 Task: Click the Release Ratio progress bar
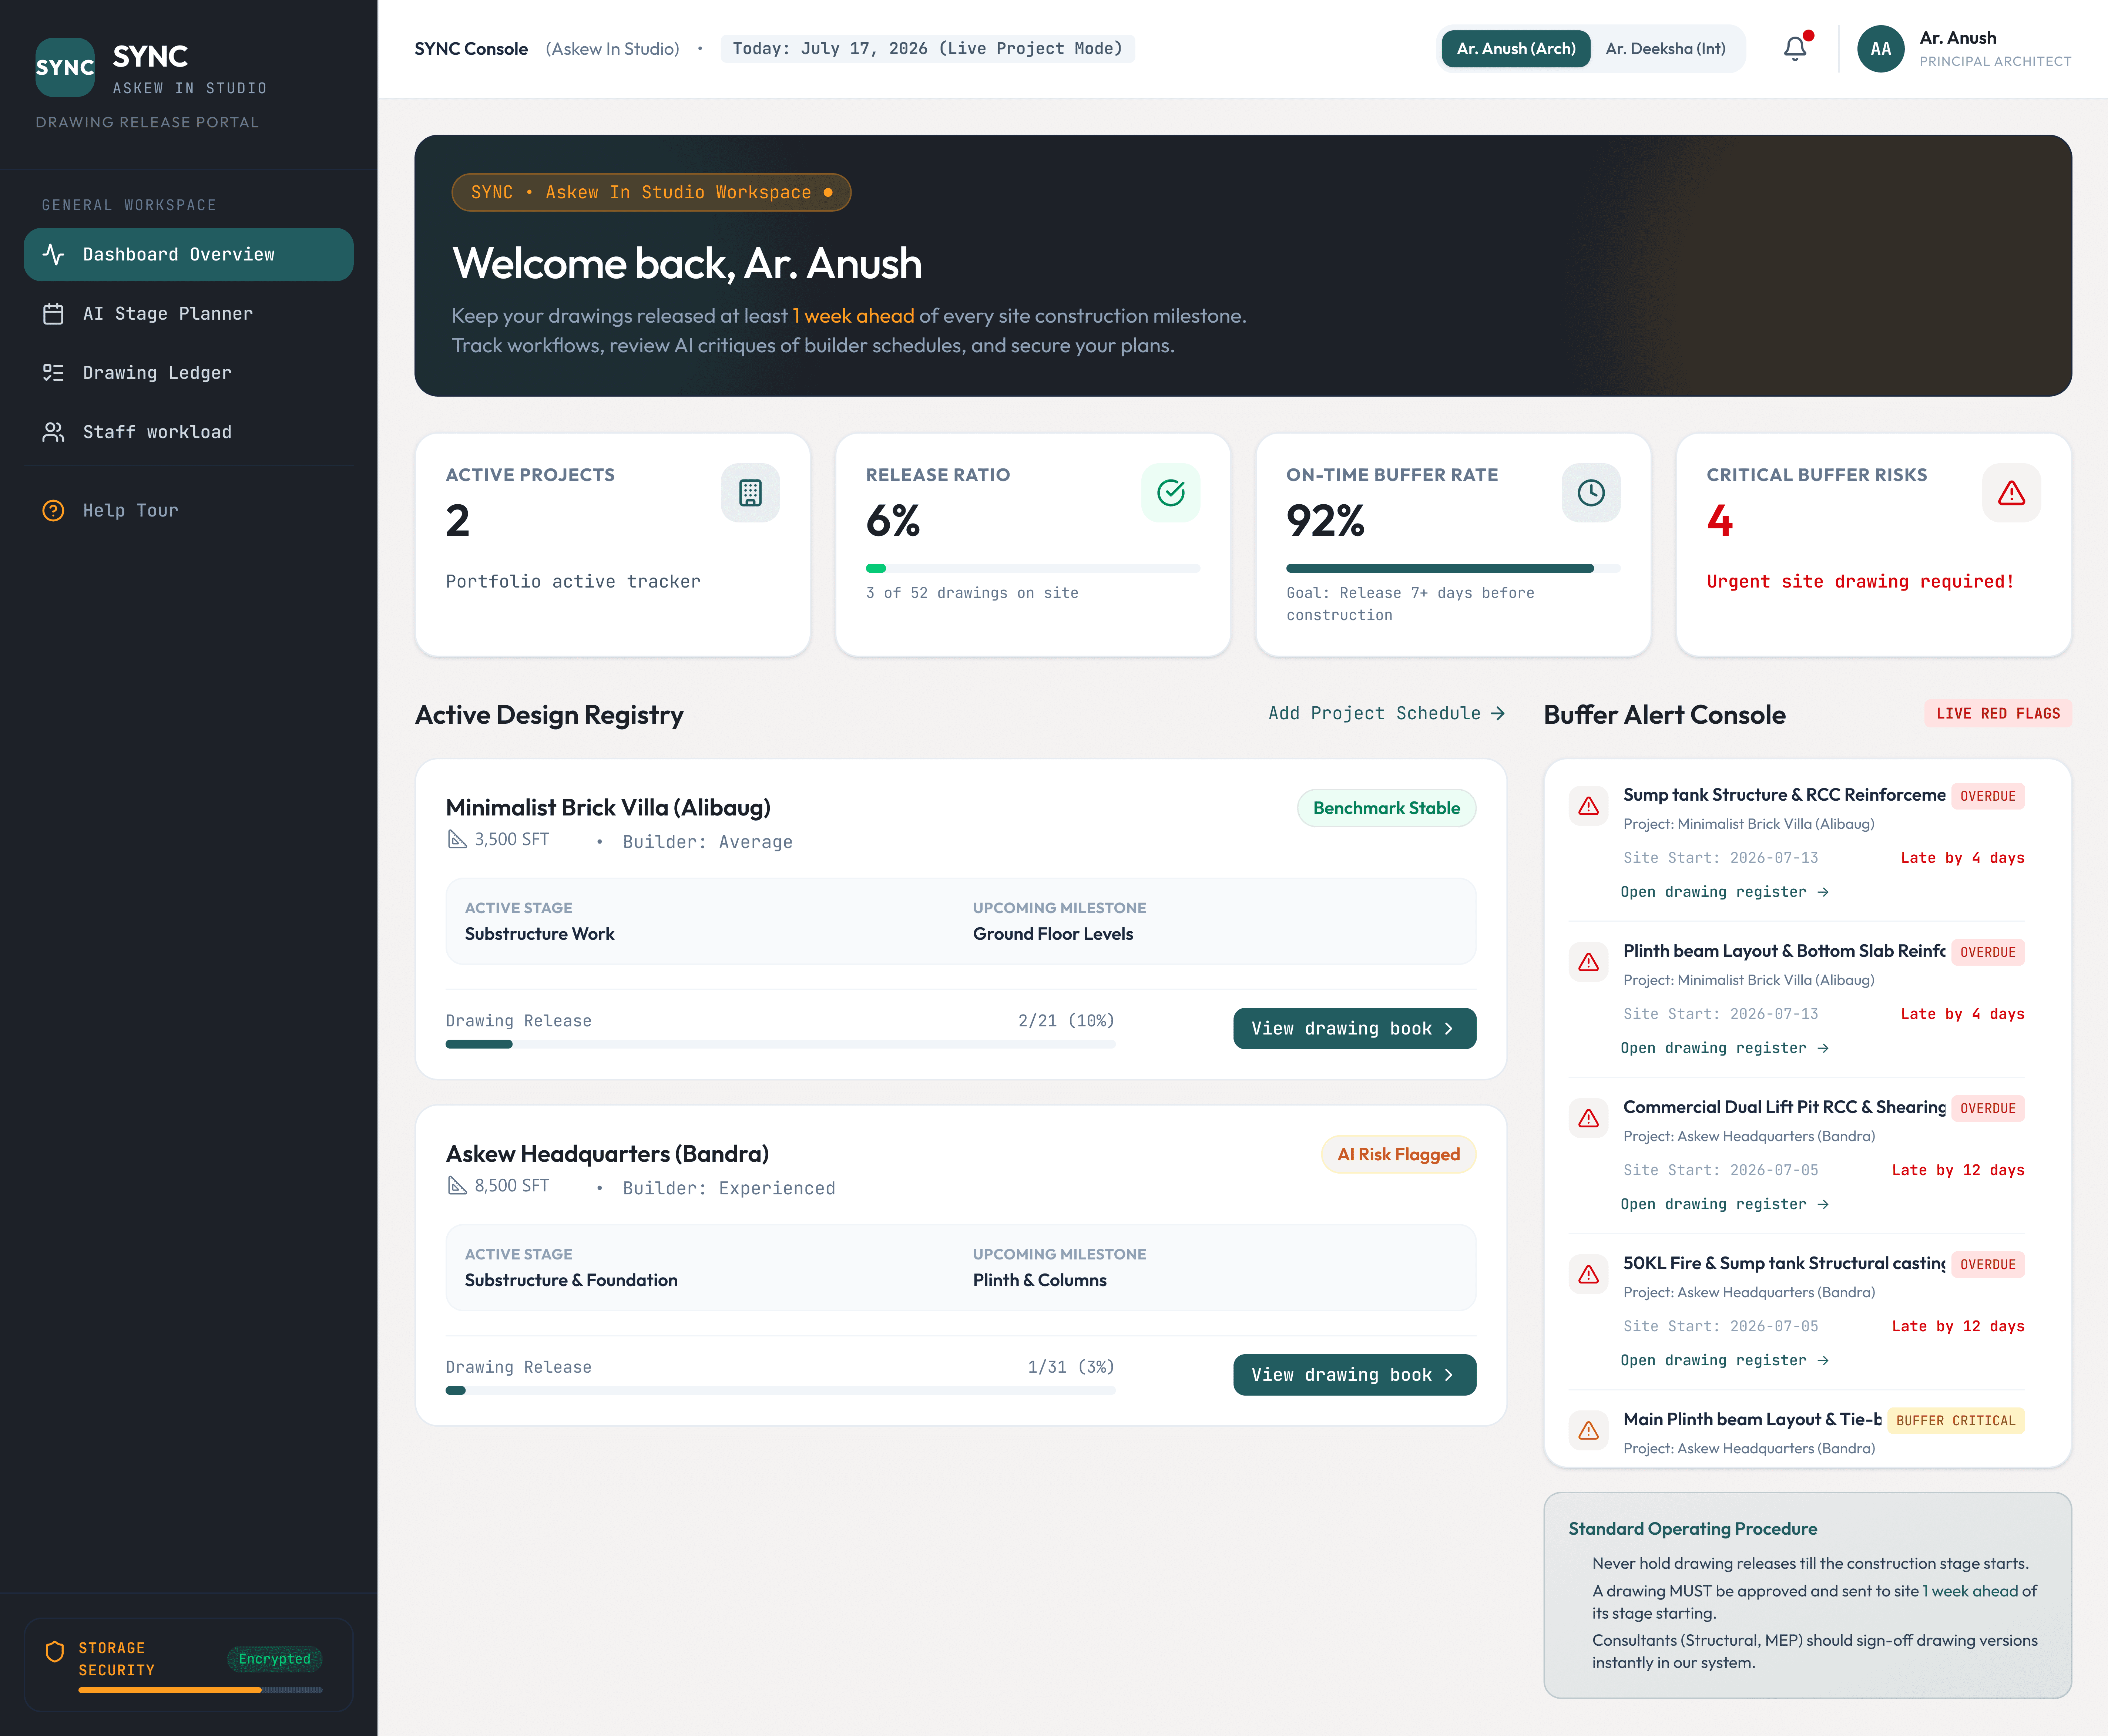[x=1033, y=568]
